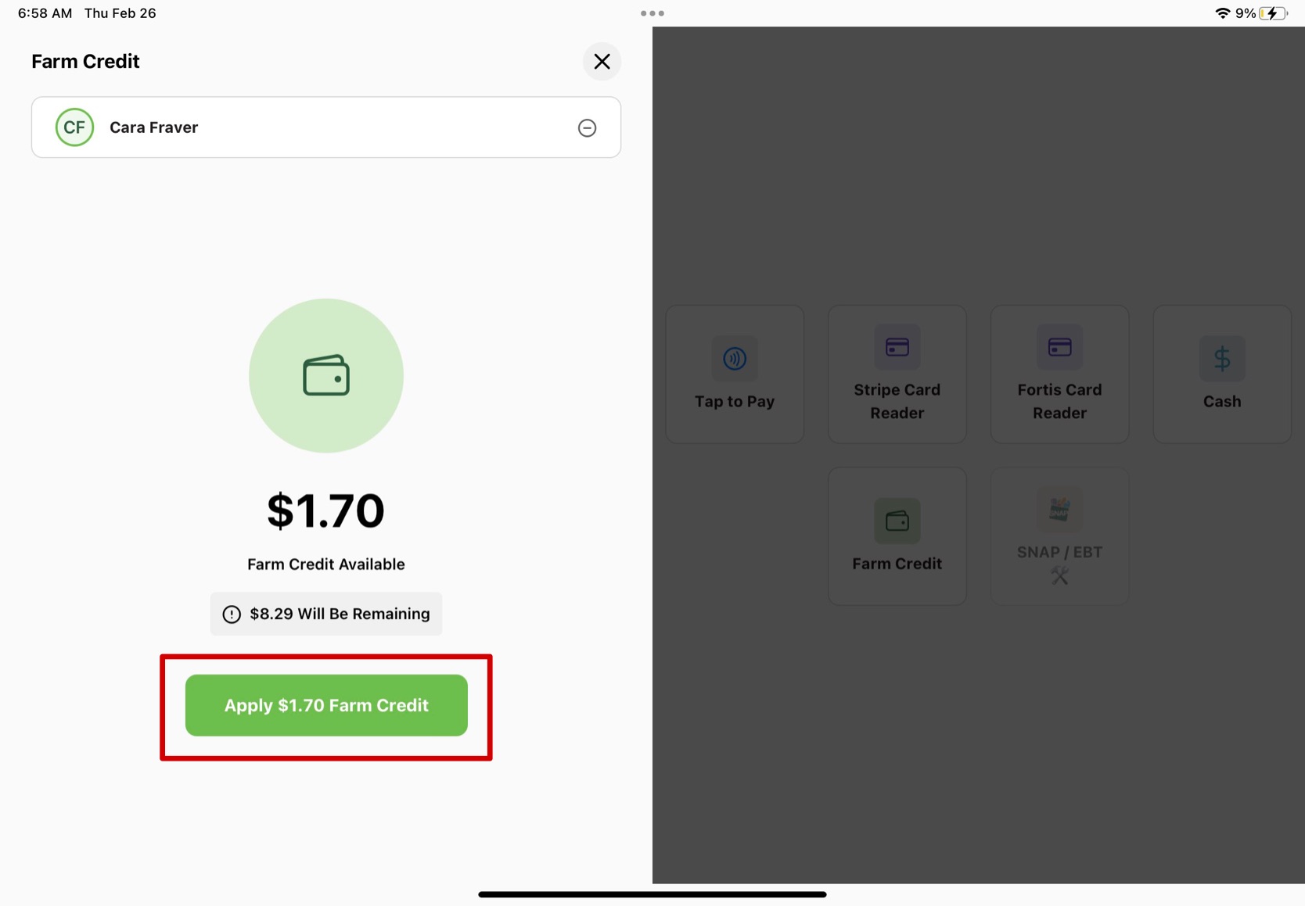Tap the battery charging indicator
This screenshot has height=906, width=1305.
pyautogui.click(x=1273, y=13)
